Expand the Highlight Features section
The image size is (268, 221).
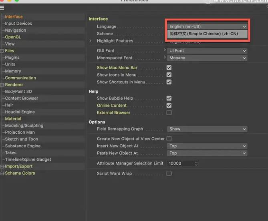[91, 41]
